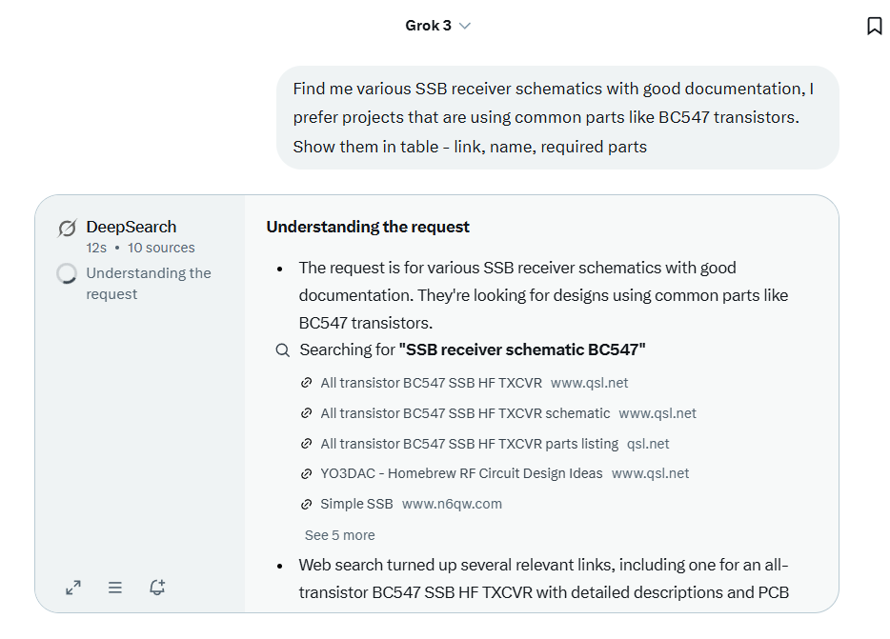890x639 pixels.
Task: Expand DeepSearch panel with arrows icon
Action: click(73, 588)
